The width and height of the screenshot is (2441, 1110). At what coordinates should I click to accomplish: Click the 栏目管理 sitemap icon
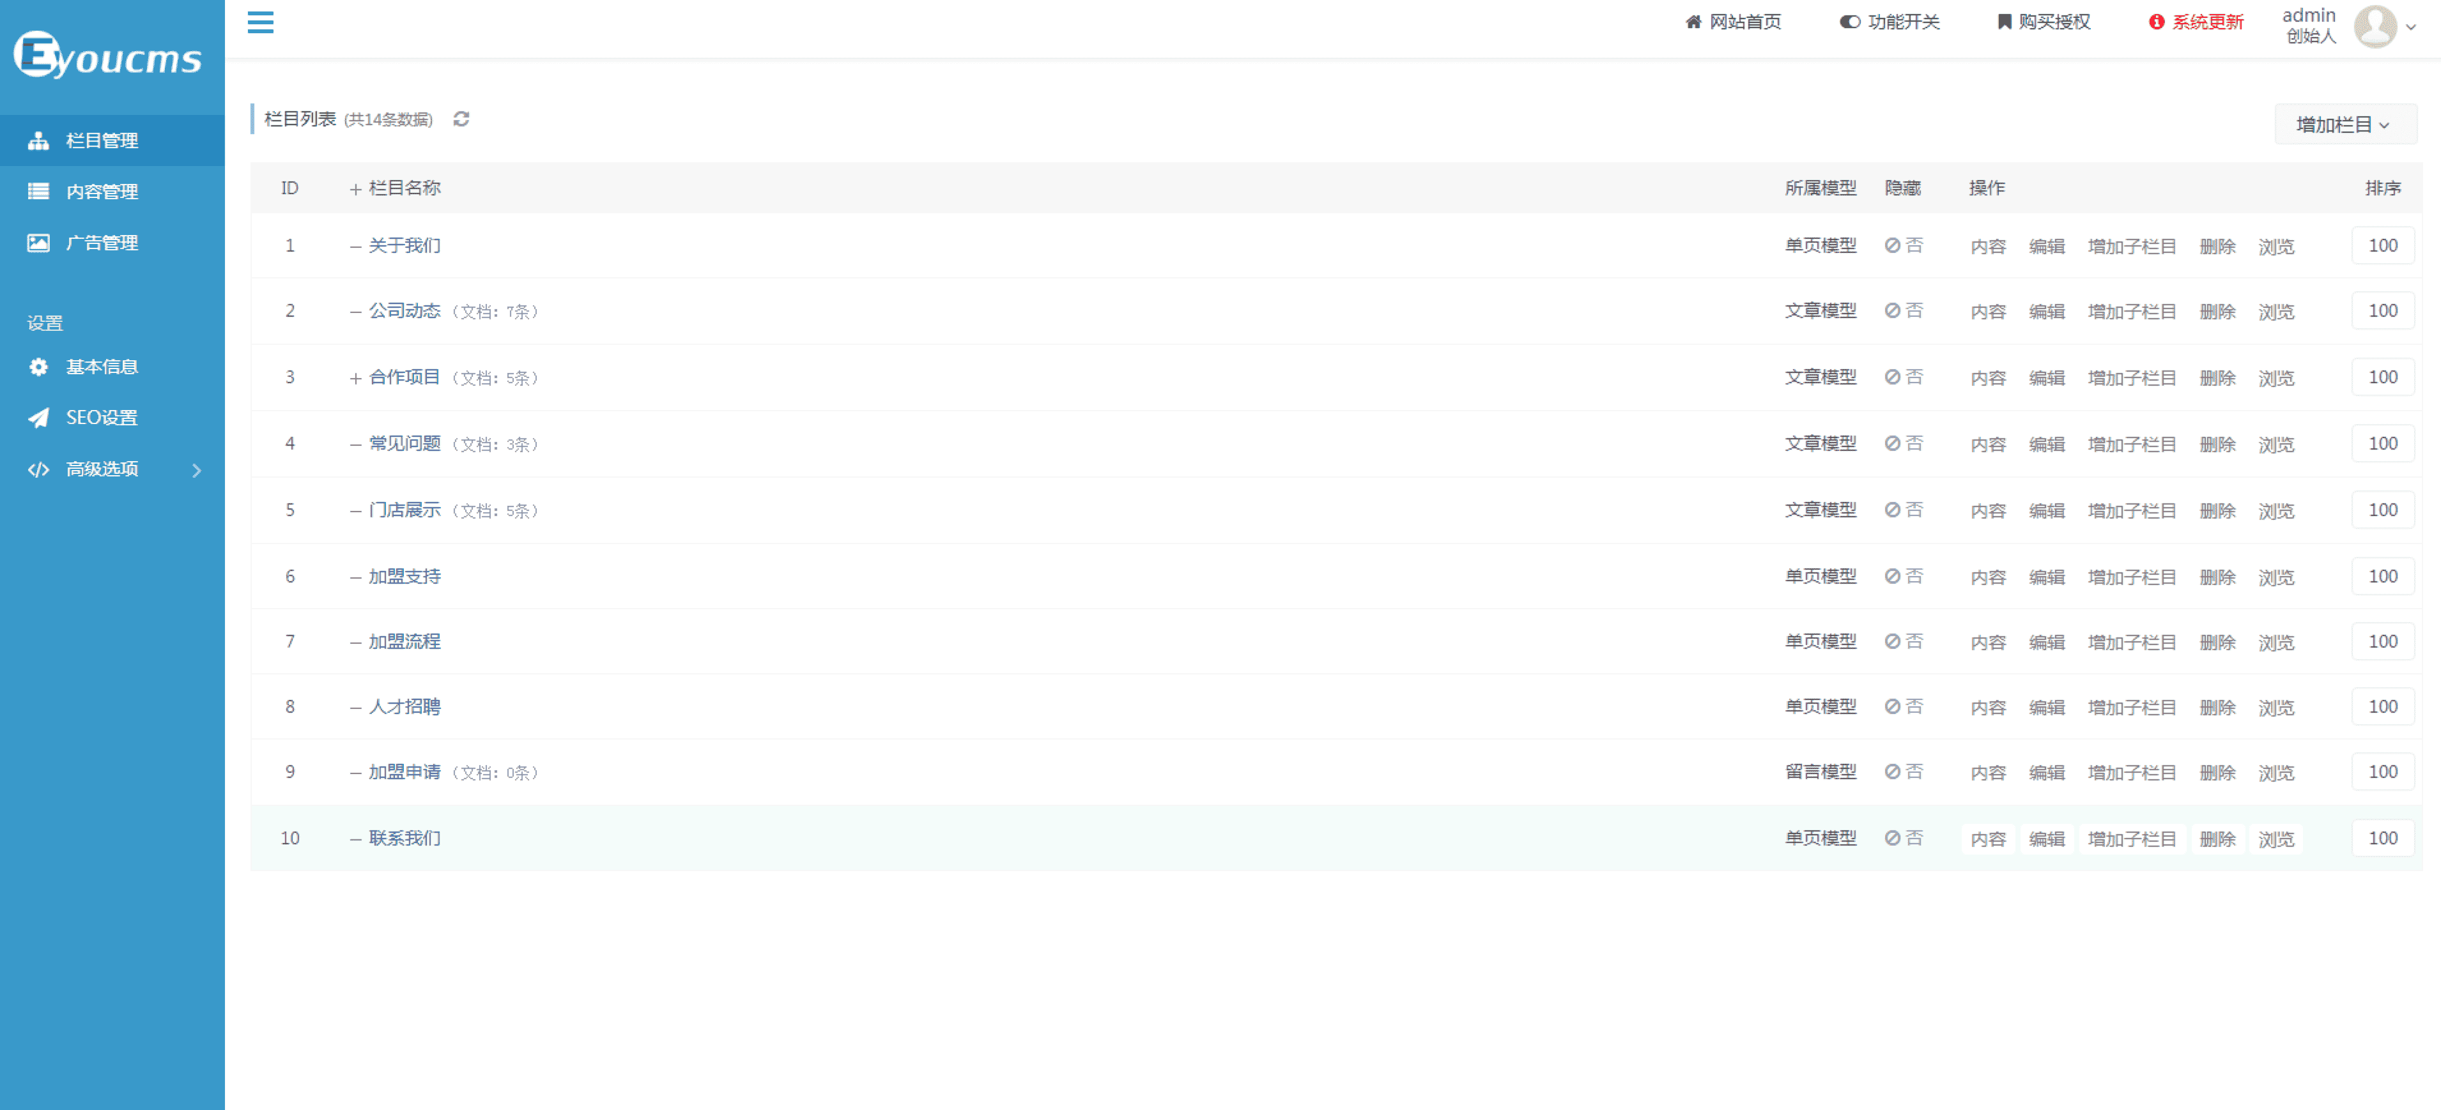(x=39, y=140)
